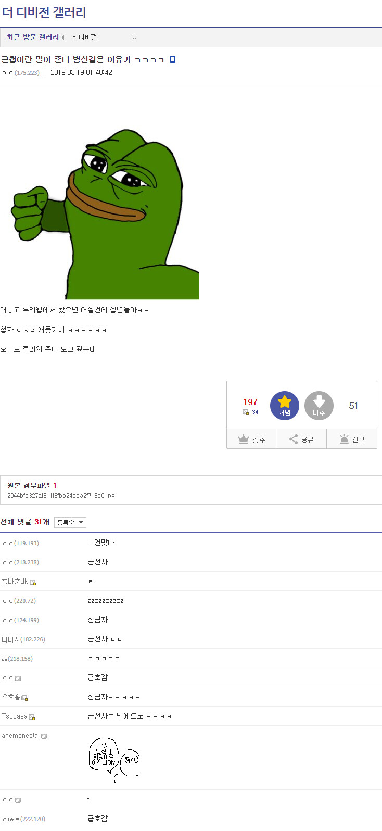Click the comic image in anemonestar's comment

pos(113,760)
